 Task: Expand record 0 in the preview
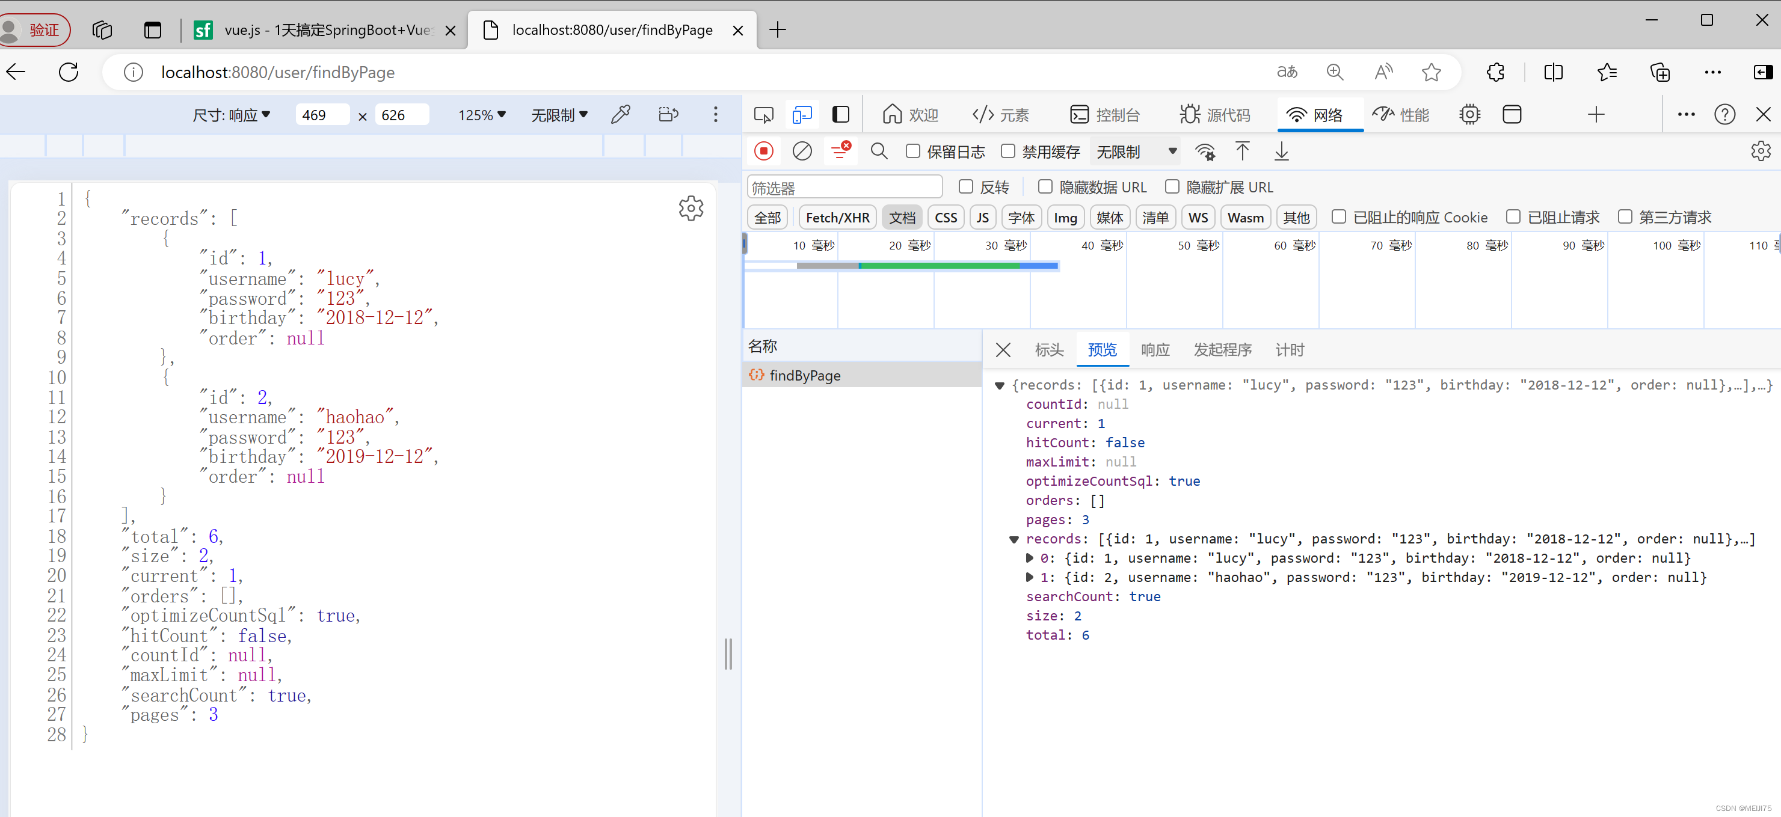(x=1029, y=558)
